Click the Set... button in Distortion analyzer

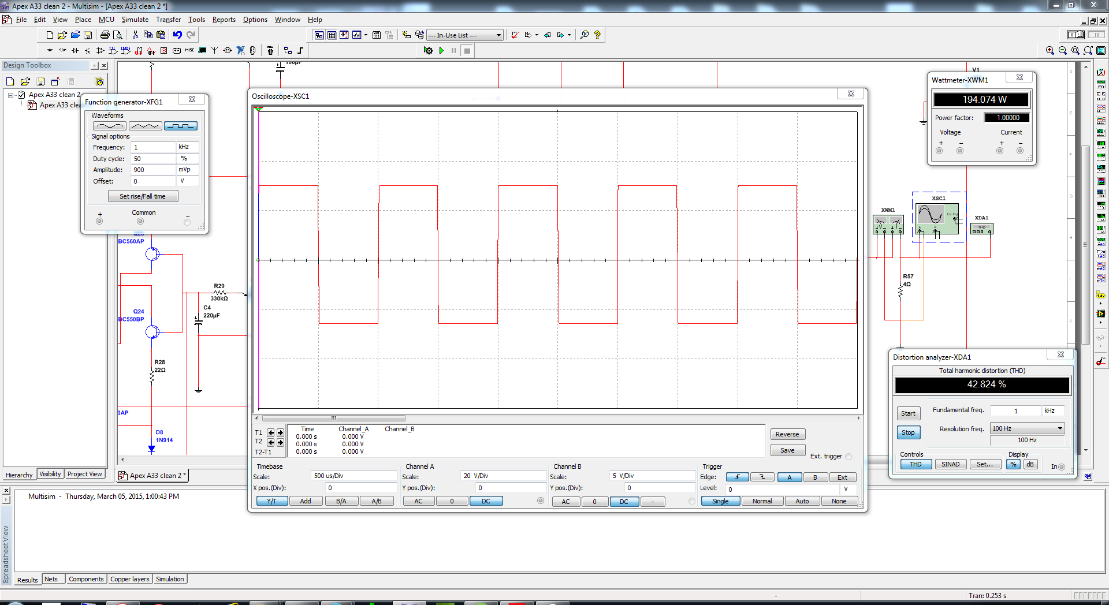985,464
